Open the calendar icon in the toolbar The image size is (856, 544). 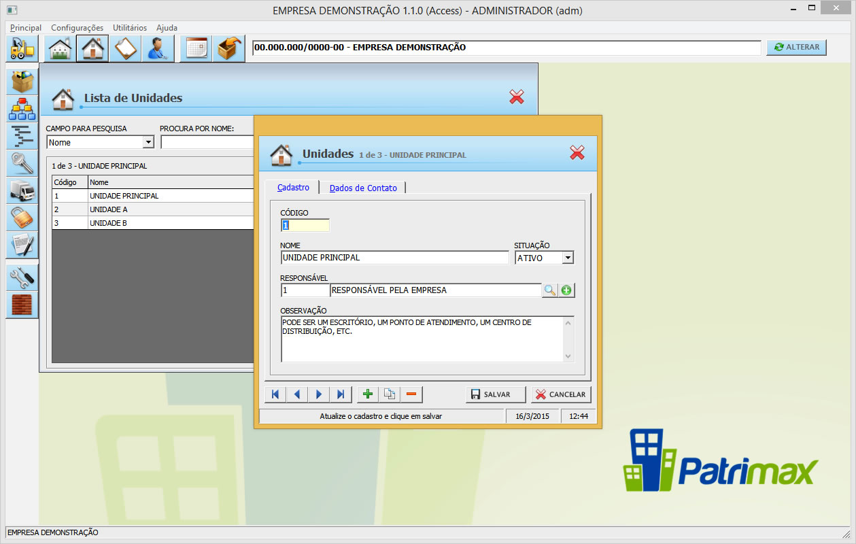click(196, 49)
